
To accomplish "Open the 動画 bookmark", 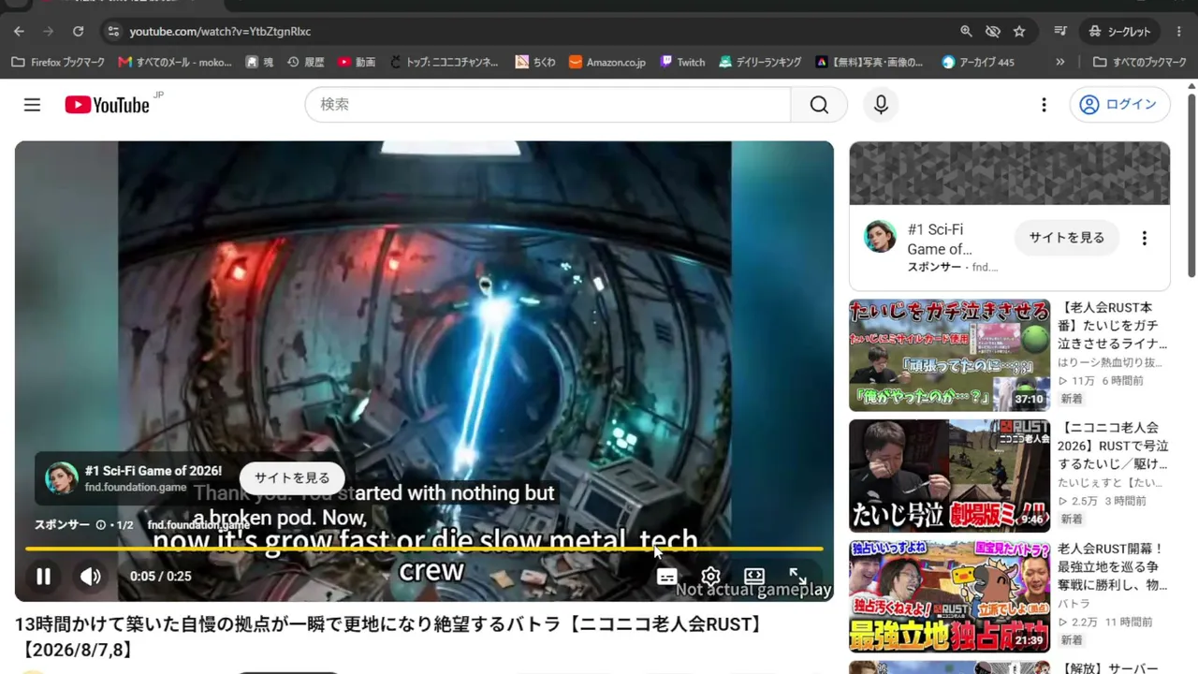I will [357, 62].
